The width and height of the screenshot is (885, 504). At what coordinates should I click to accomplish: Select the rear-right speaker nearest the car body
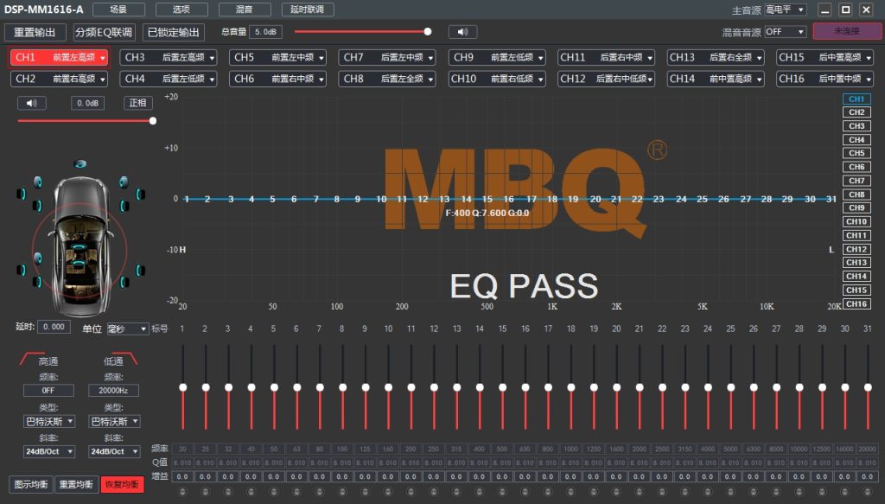tap(124, 282)
